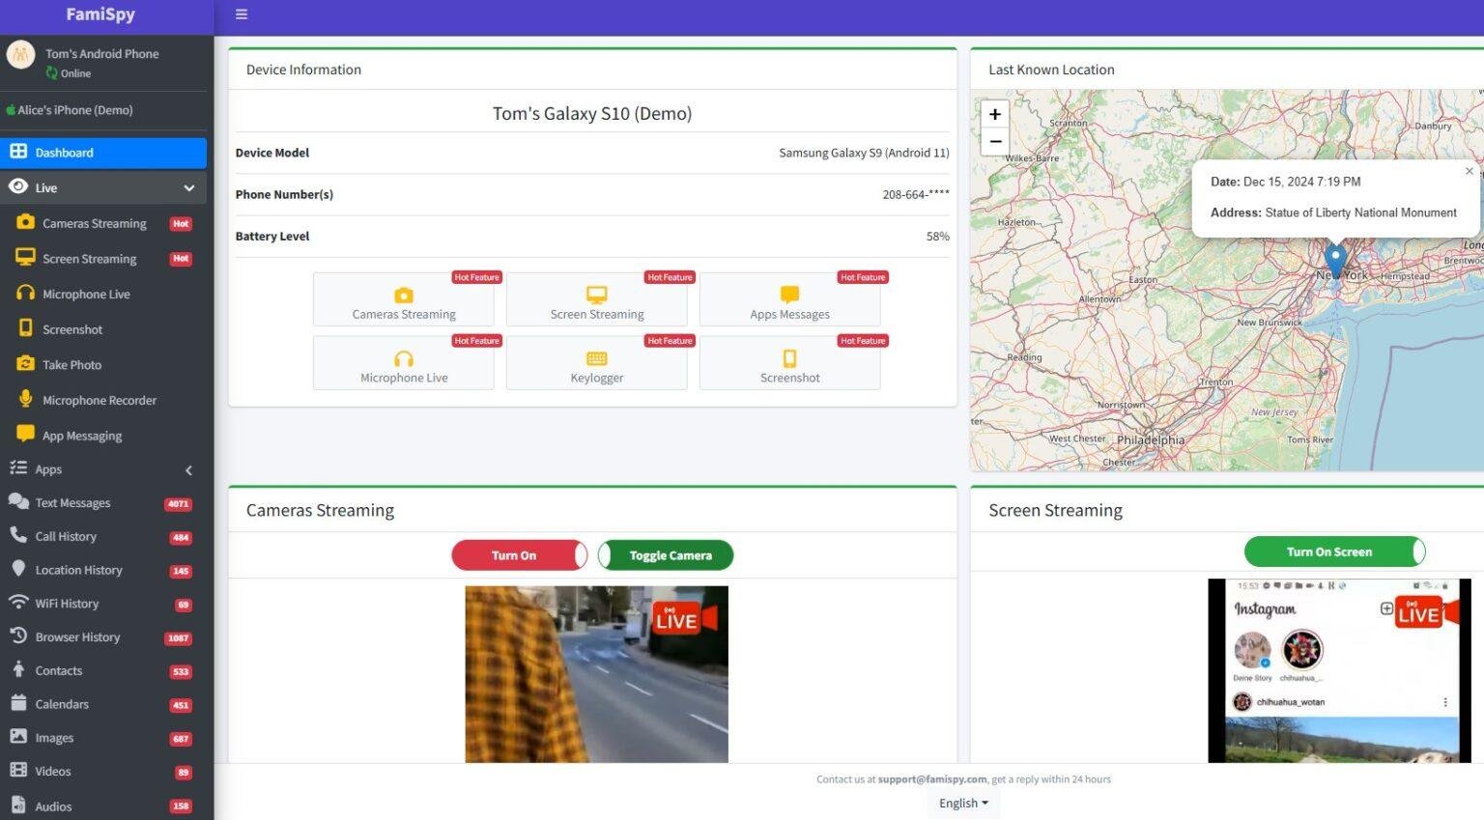
Task: Open Text Messages in the sidebar
Action: click(72, 503)
